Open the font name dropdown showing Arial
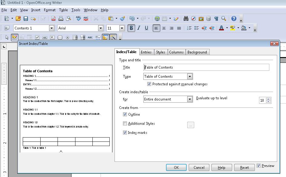Viewport: 286px width, 177px height. (100, 28)
